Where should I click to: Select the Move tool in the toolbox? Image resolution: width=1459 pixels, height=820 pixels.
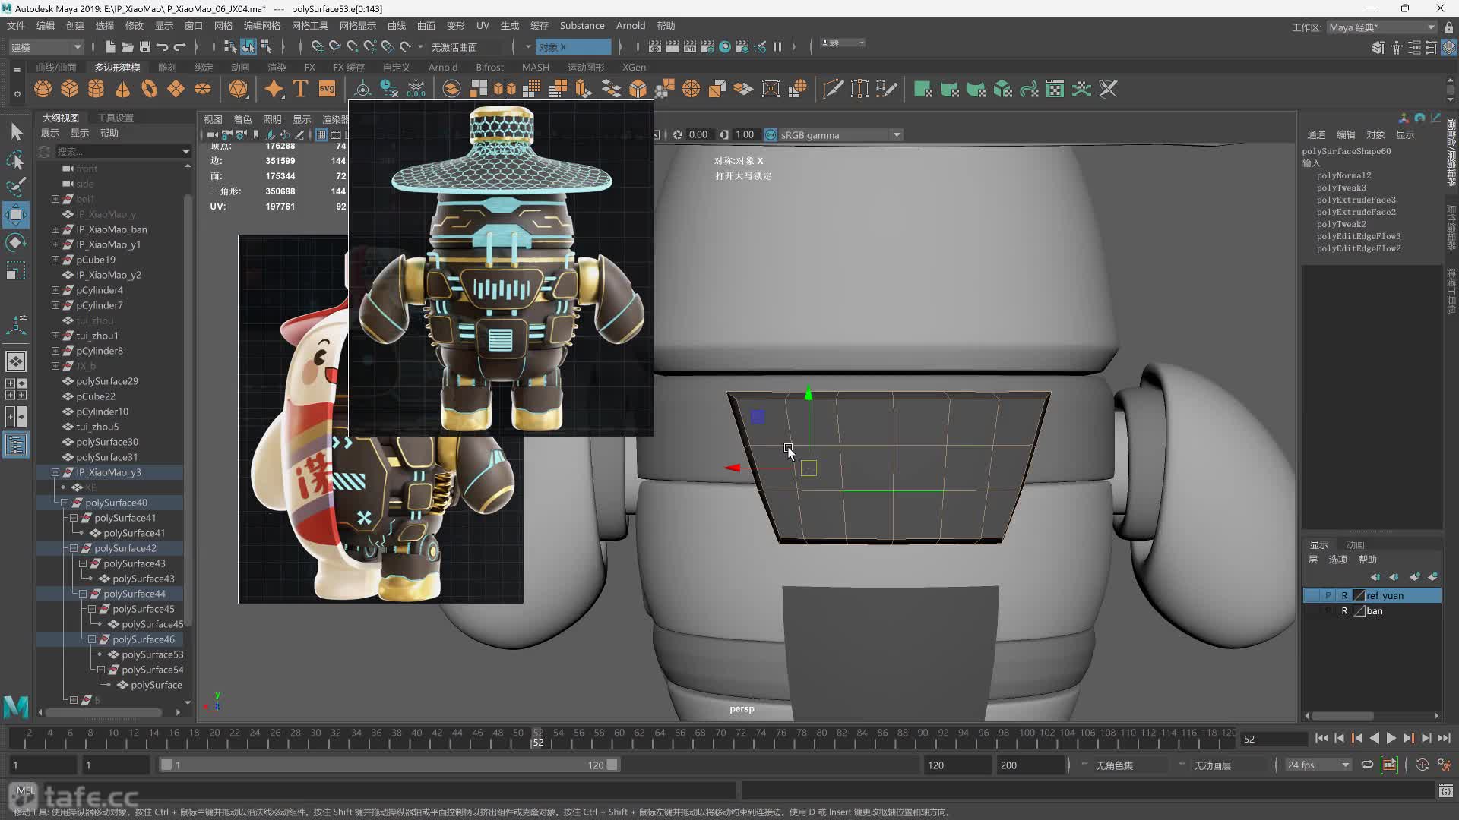coord(16,215)
